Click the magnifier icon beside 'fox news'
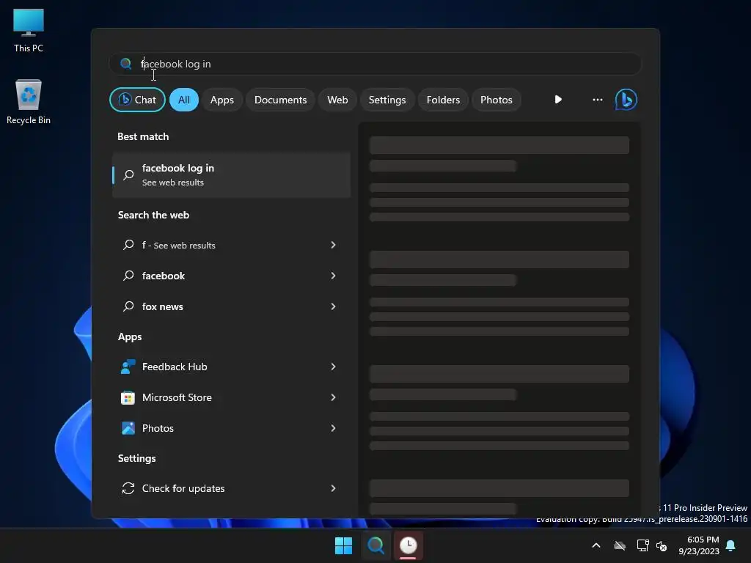Screen dimensions: 751x563 (128, 306)
